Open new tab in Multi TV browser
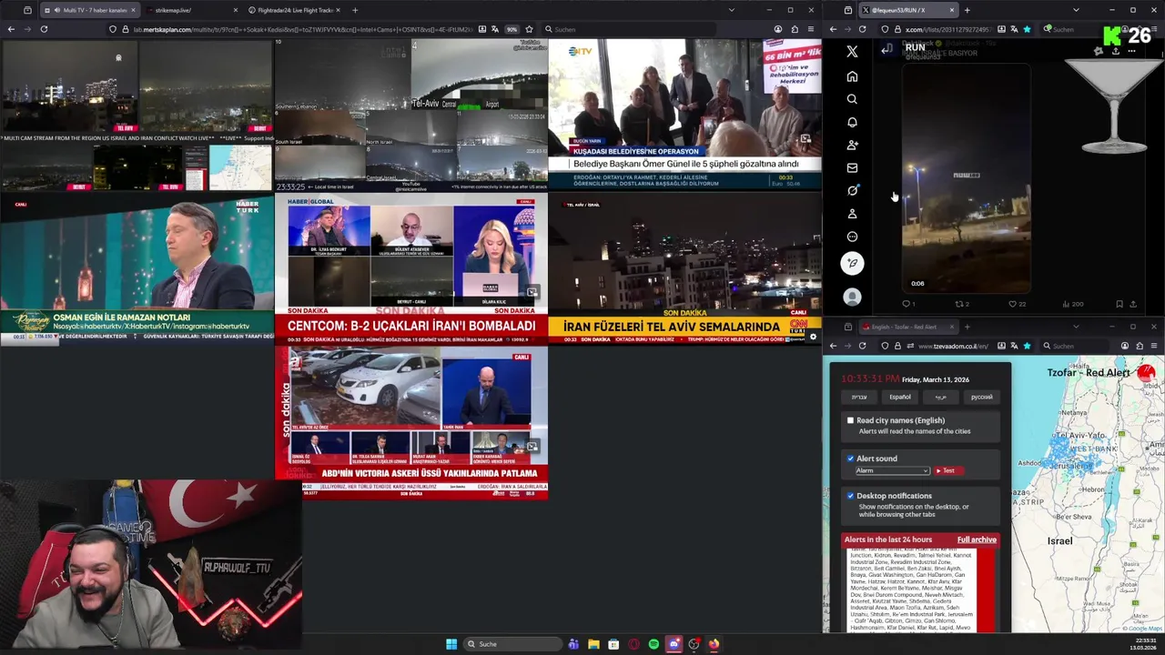 pos(354,10)
